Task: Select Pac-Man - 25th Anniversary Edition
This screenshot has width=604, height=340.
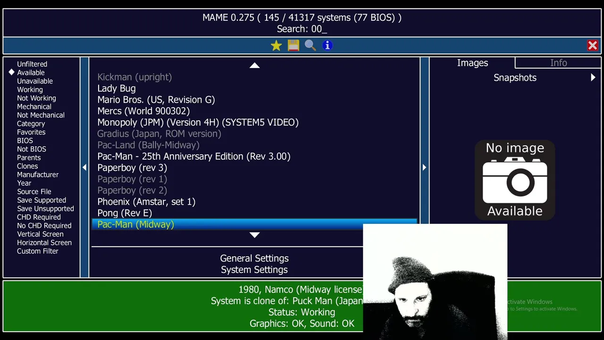Action: coord(254,156)
